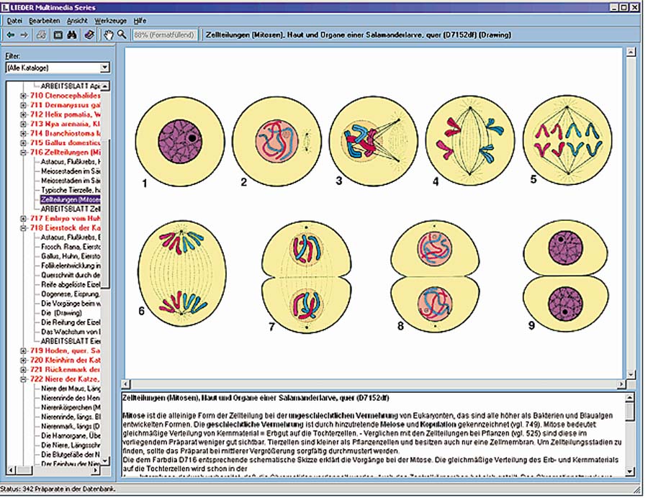The image size is (648, 498).
Task: Click the image view scroll up arrow
Action: 631,52
